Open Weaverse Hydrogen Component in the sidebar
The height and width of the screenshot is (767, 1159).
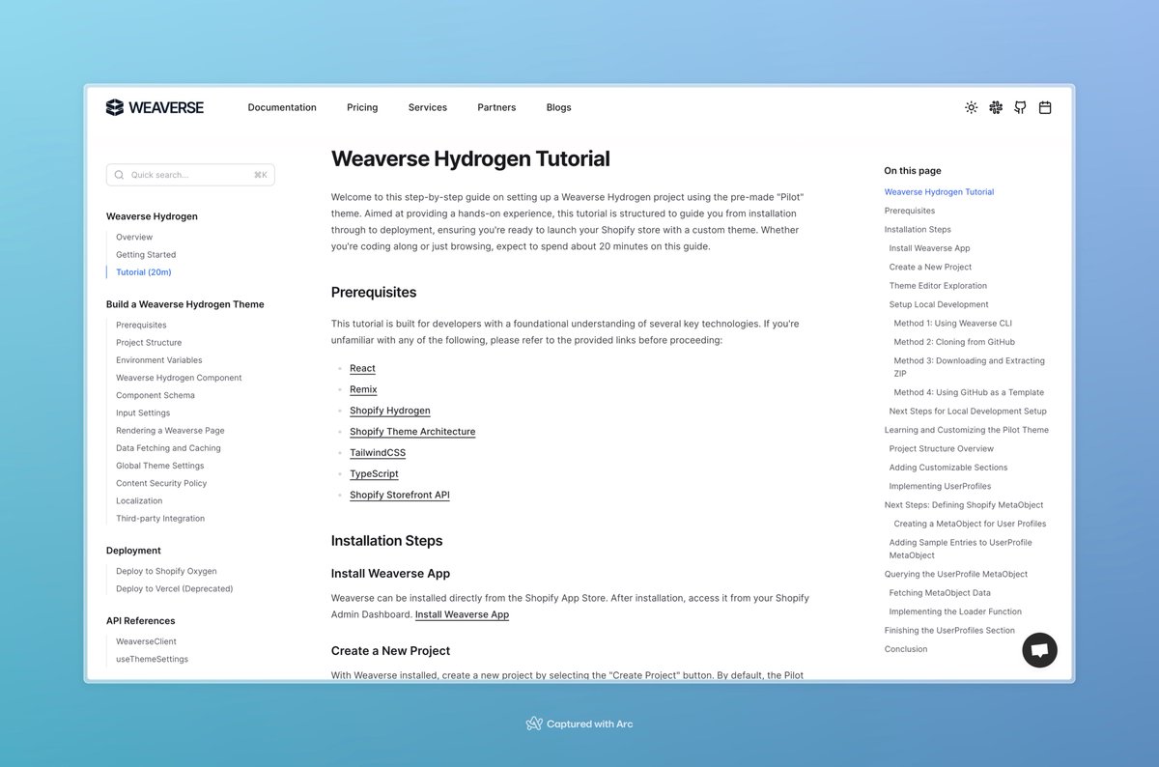(x=179, y=378)
